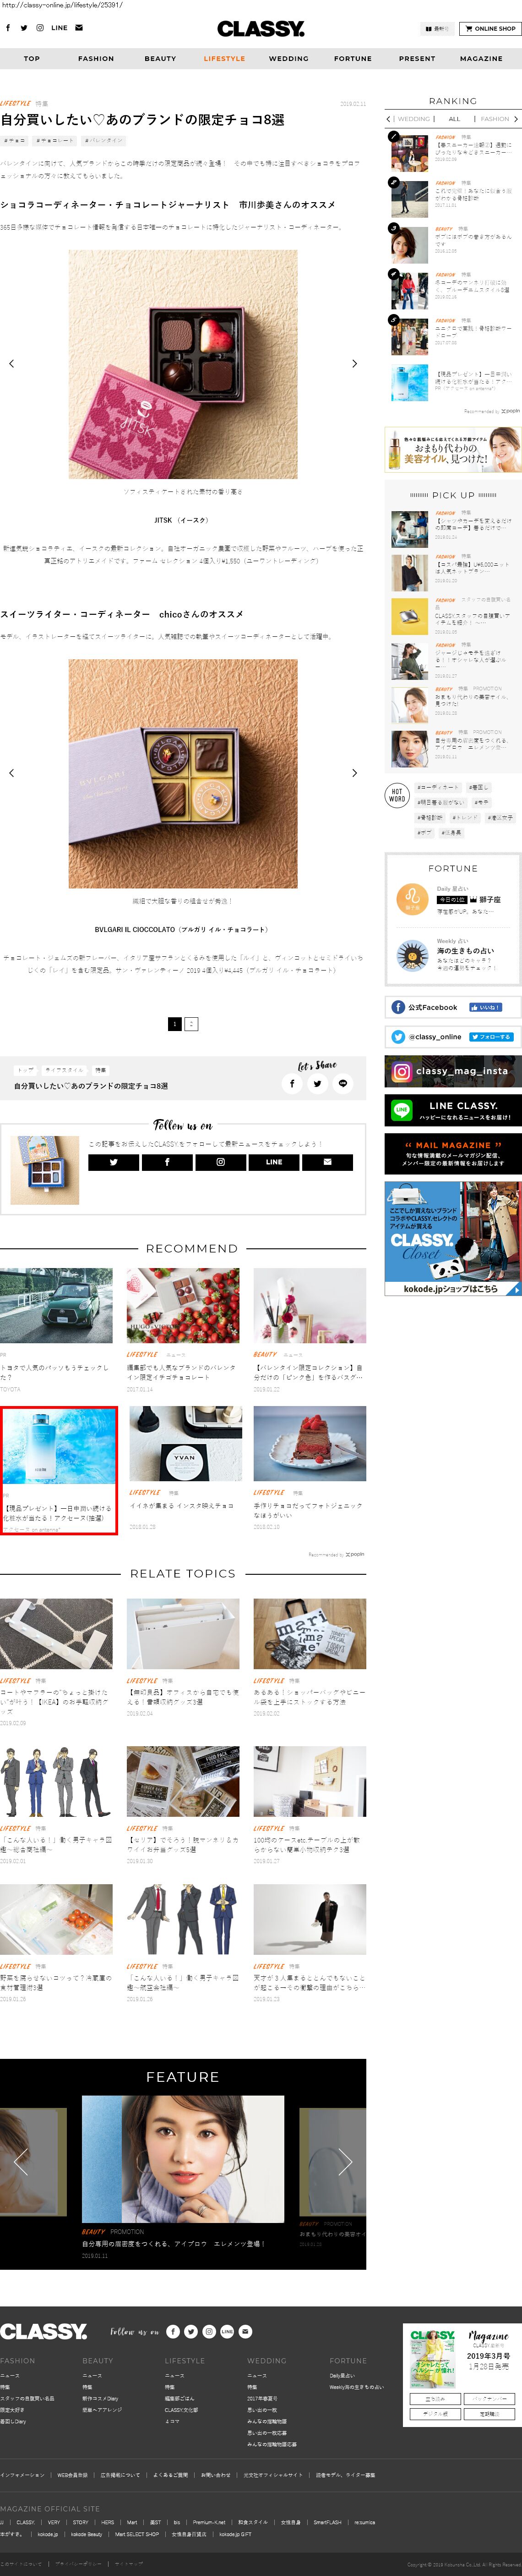This screenshot has width=522, height=2576.
Task: Open the WEDDING navigation menu
Action: point(288,59)
